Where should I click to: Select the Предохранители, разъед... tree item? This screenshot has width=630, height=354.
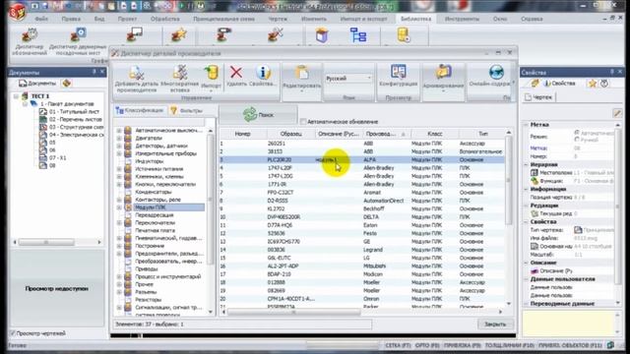point(169,254)
